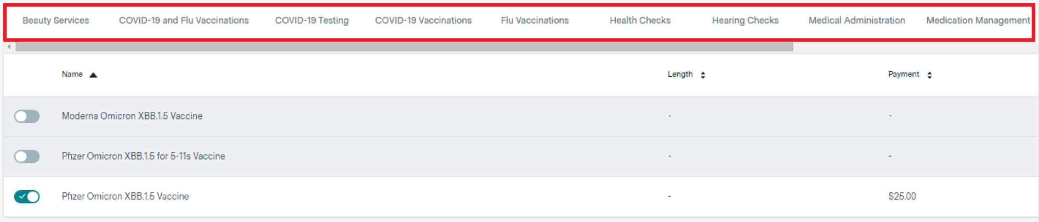Image resolution: width=1039 pixels, height=222 pixels.
Task: Click the Length column sort icon
Action: 702,75
